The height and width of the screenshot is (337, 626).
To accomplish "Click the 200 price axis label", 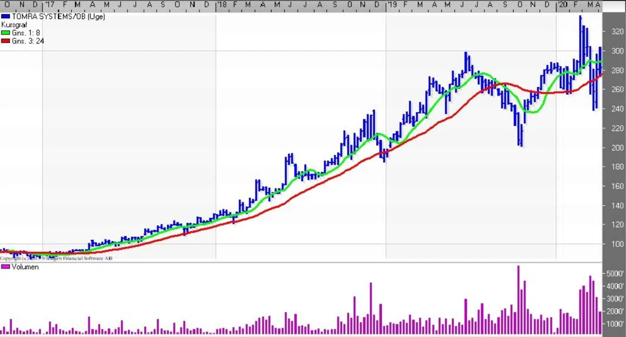I will 617,147.
